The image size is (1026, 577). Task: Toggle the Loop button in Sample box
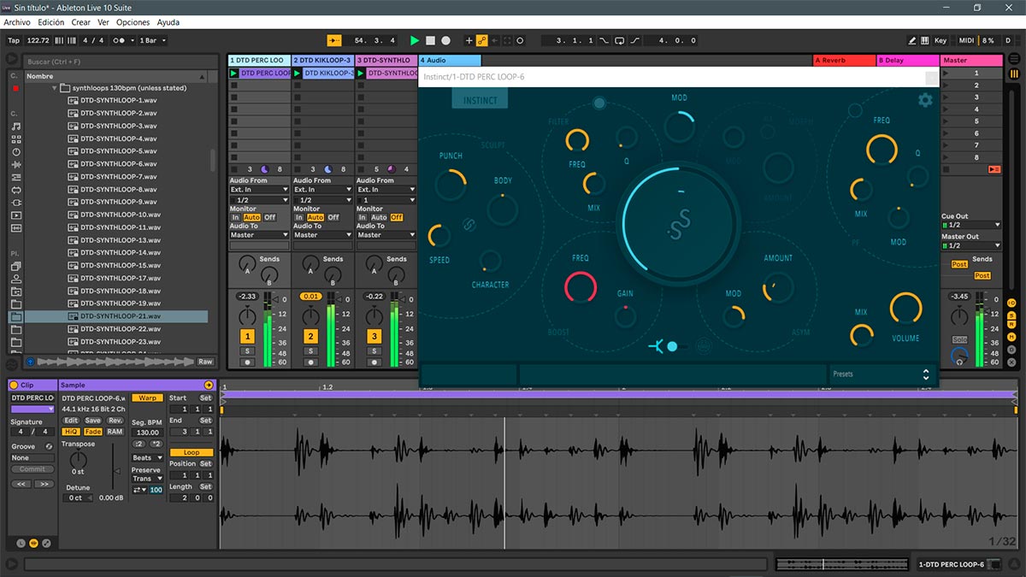tap(192, 452)
